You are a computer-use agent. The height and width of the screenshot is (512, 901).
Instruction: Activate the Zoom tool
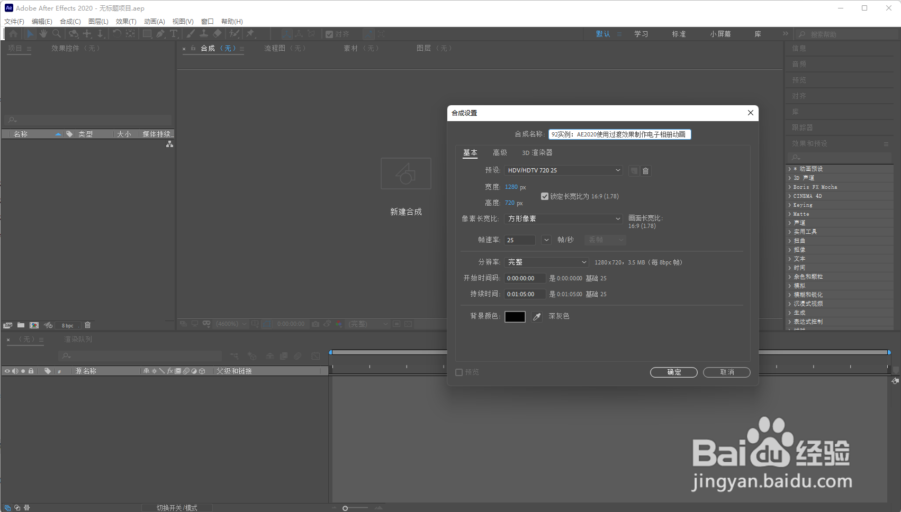tap(56, 33)
